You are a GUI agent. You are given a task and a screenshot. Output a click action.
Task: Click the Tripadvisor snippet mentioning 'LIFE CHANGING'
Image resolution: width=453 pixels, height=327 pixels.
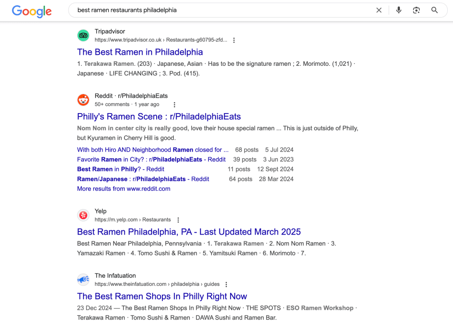[x=216, y=68]
